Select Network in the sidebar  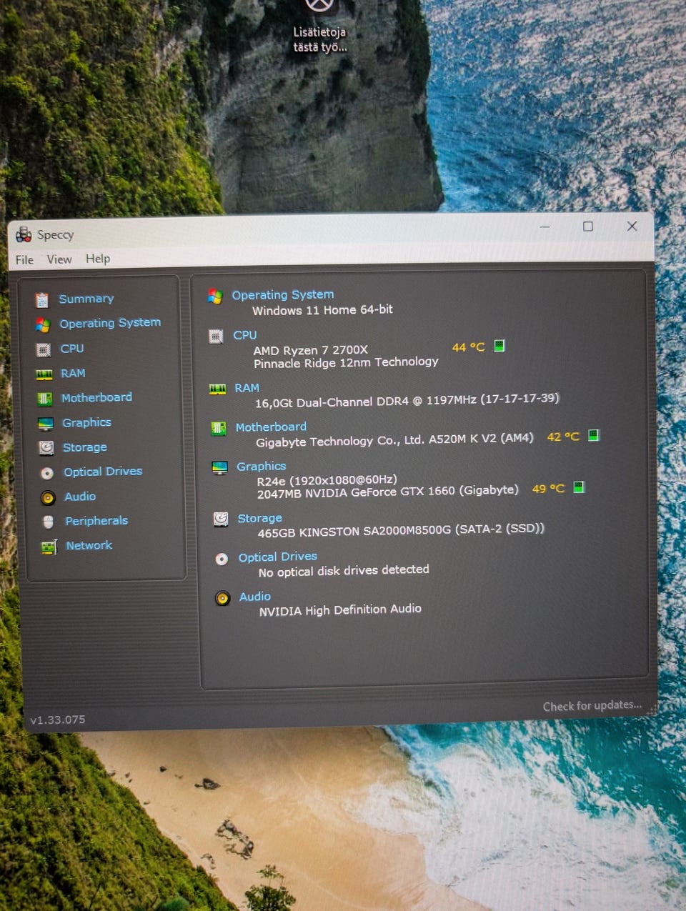point(89,545)
